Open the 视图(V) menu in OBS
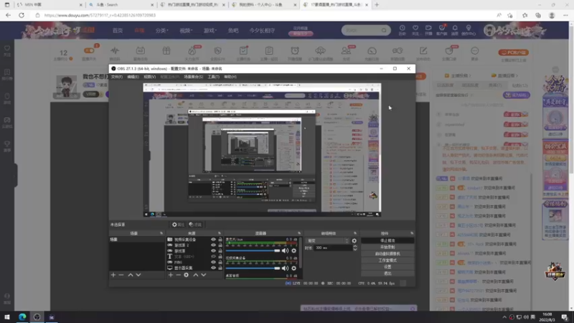The image size is (574, 323). tap(149, 77)
